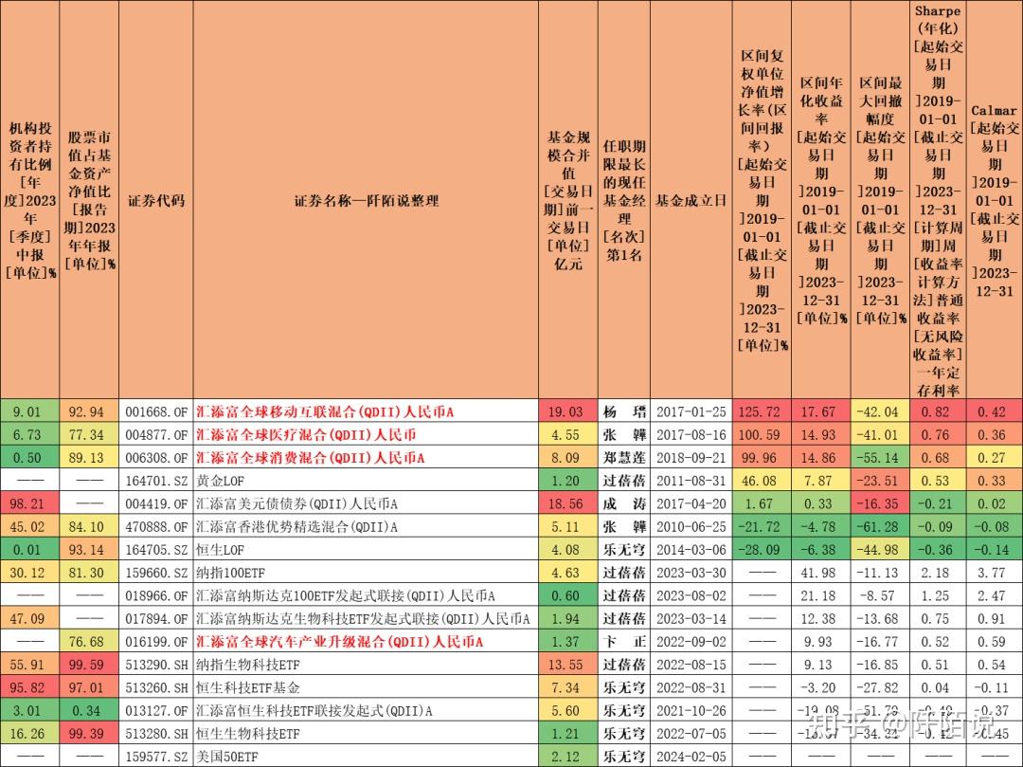Click inception date 2010-06-25
The image size is (1023, 767).
691,527
